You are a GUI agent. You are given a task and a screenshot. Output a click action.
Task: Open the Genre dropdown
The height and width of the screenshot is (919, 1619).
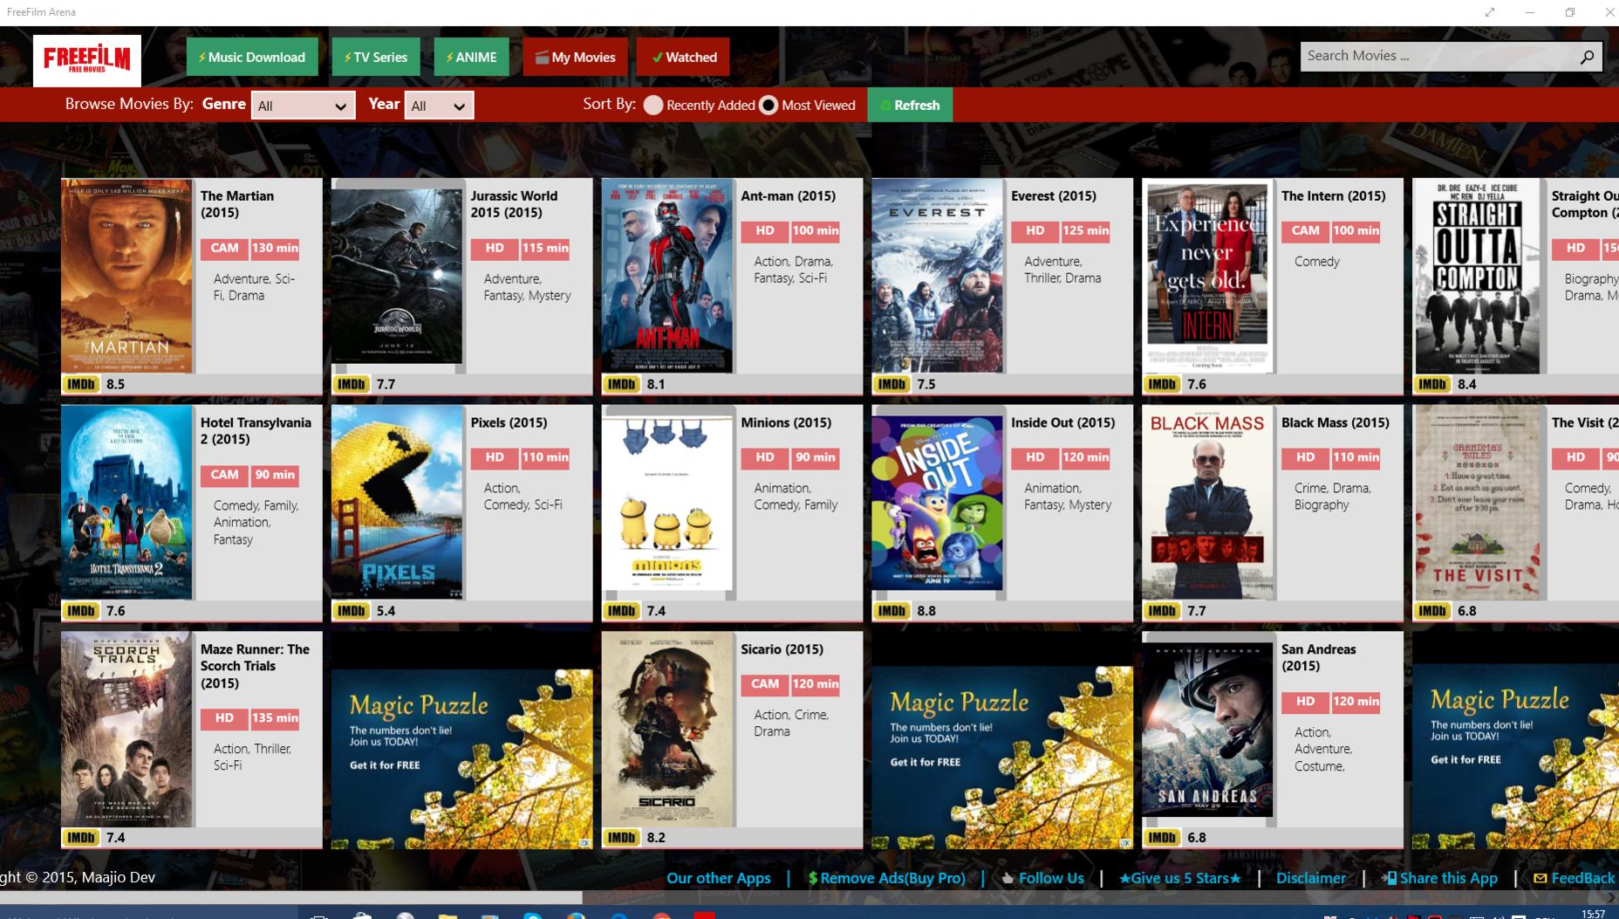coord(303,106)
